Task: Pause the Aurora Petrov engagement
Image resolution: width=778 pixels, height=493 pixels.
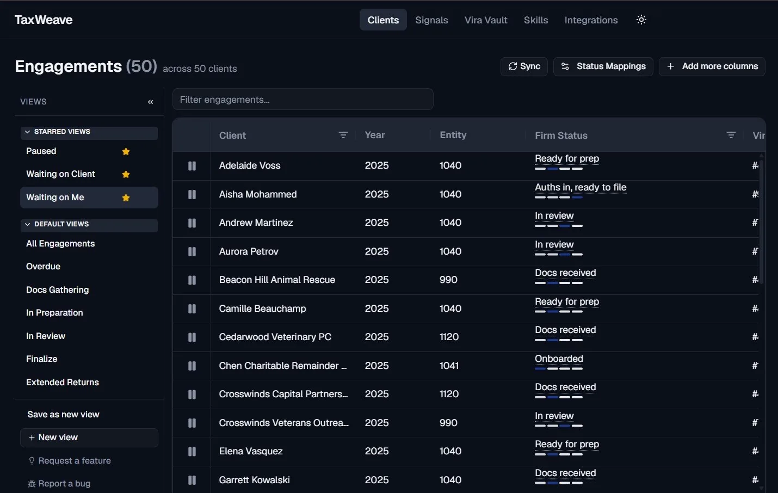Action: point(192,251)
